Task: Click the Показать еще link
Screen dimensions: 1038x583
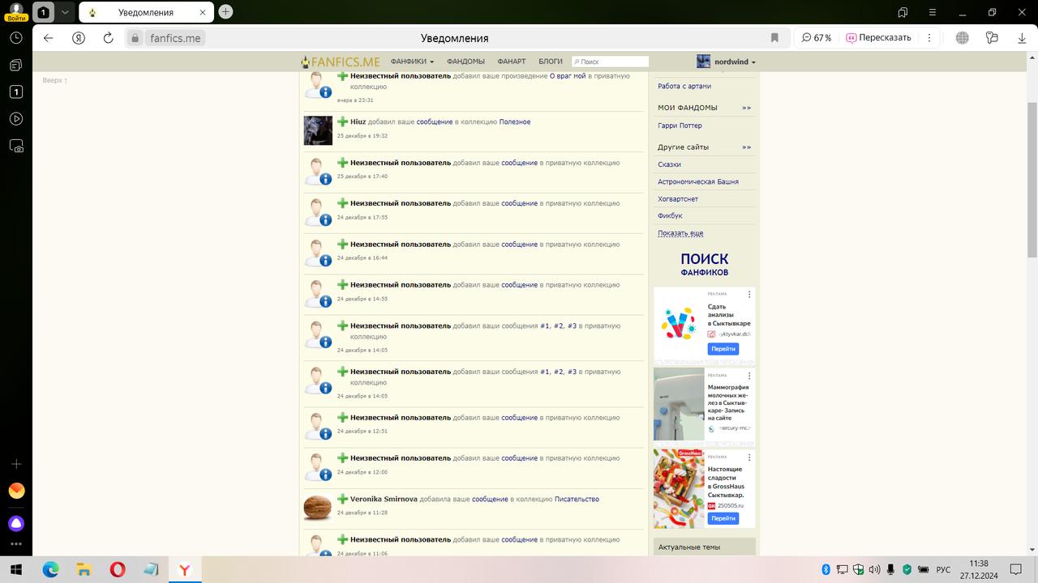Action: click(680, 233)
